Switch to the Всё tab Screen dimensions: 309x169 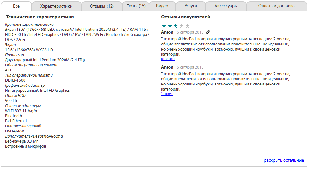point(16,6)
